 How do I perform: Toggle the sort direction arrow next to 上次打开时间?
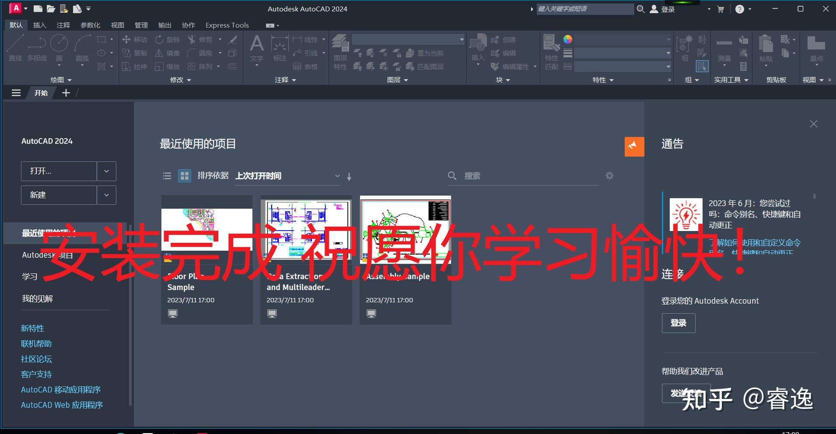tap(349, 176)
